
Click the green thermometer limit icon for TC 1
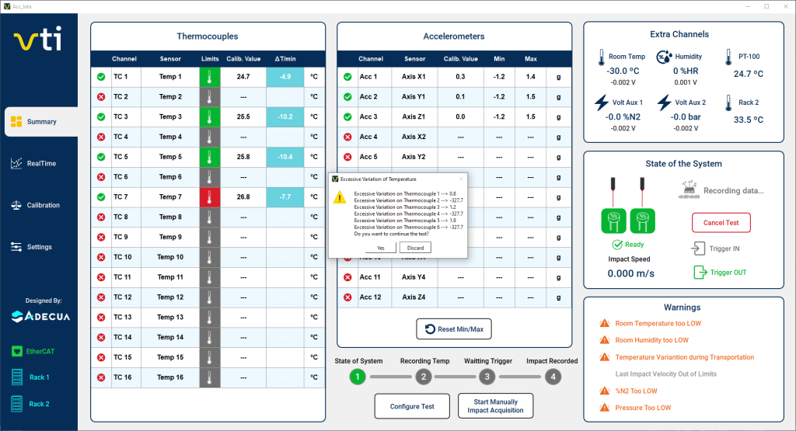point(210,77)
